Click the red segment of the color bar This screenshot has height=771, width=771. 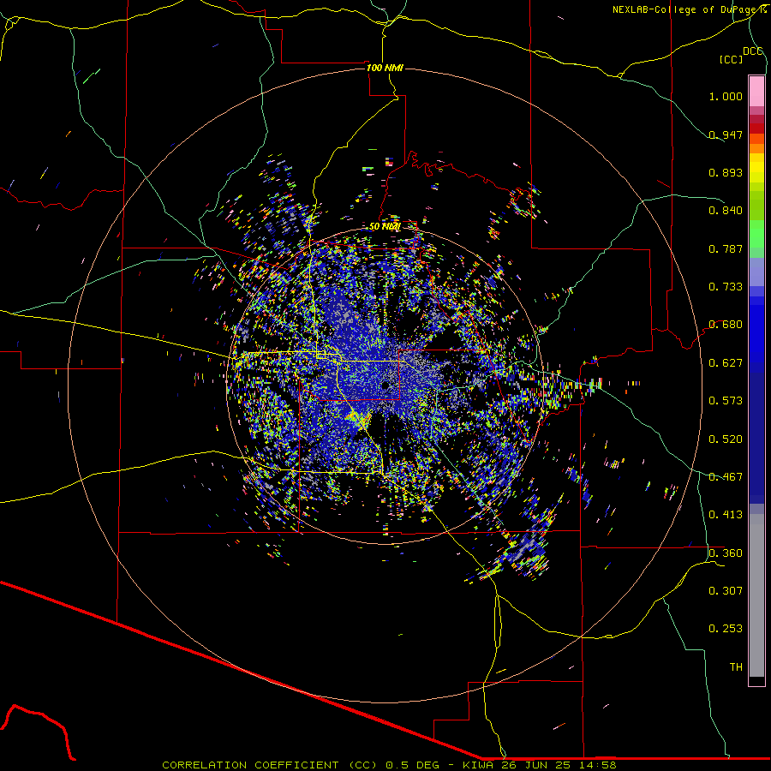(x=756, y=128)
